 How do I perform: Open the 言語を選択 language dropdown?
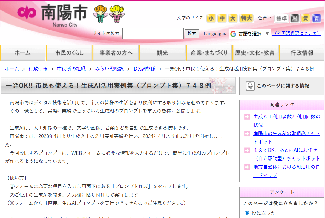pos(250,34)
